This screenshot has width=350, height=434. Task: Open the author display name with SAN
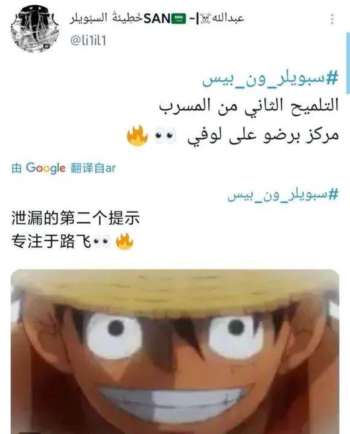pos(157,19)
